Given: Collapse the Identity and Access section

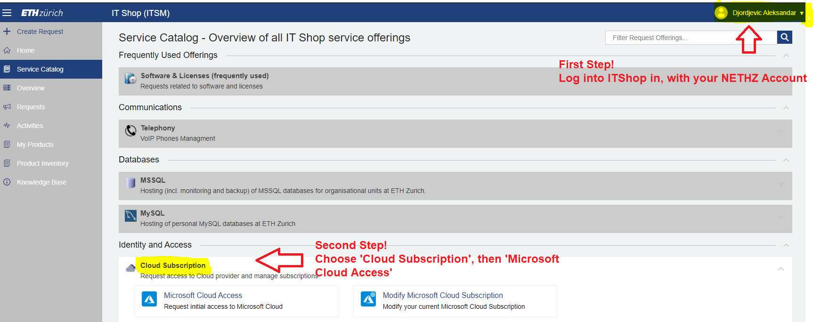Looking at the screenshot, I should 786,245.
